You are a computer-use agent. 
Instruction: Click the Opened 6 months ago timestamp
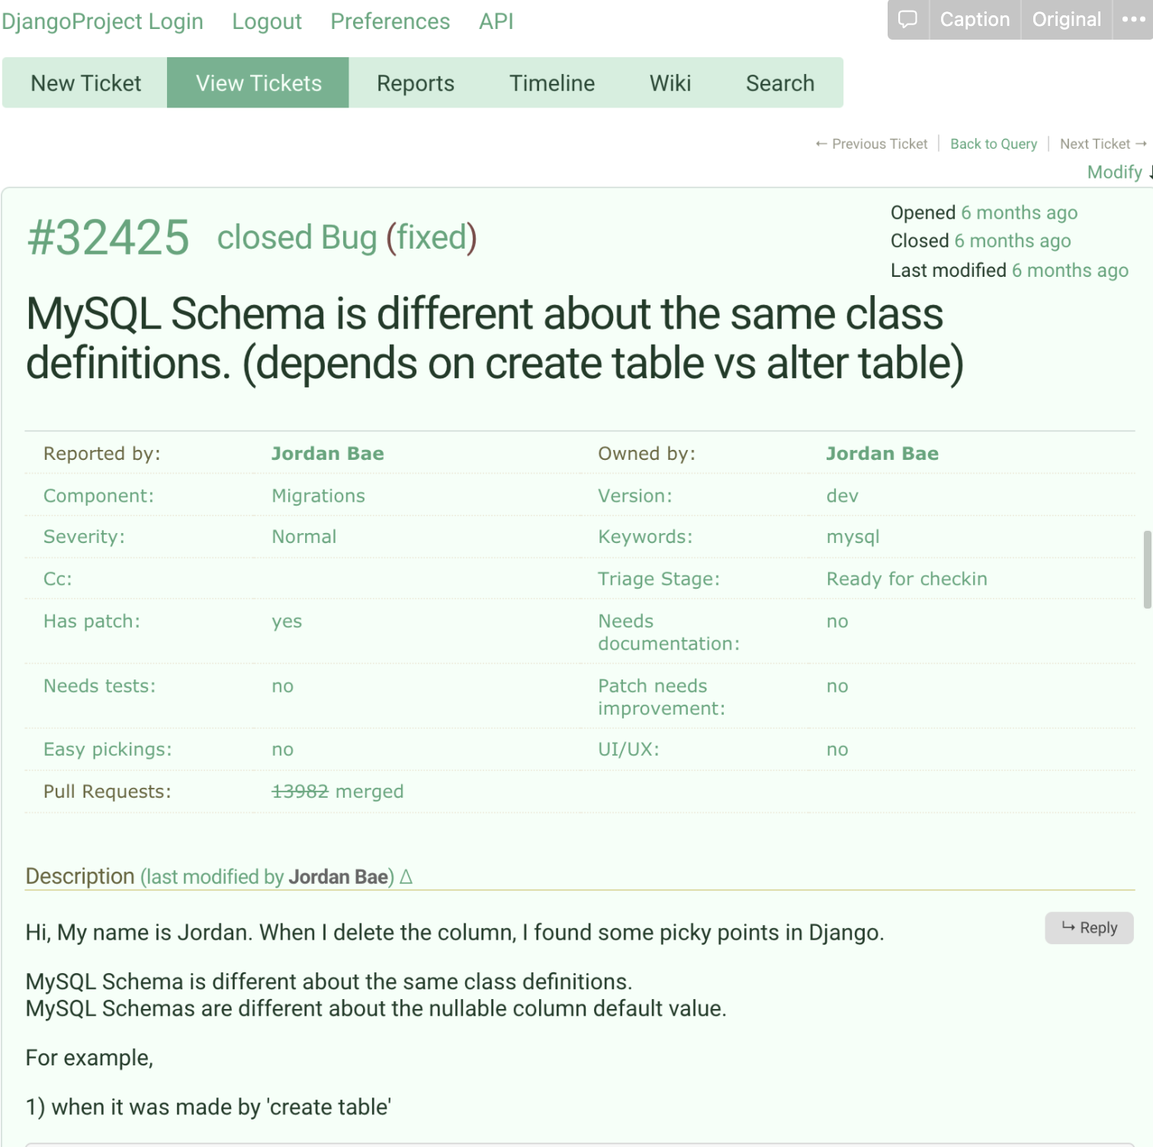point(1019,213)
